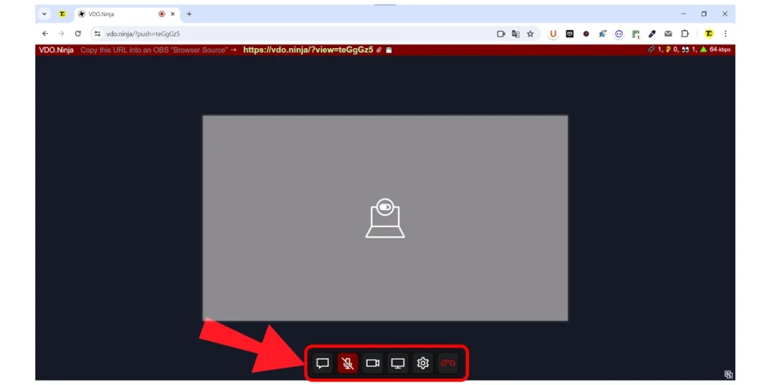
Task: Go back to previous page
Action: tap(45, 34)
